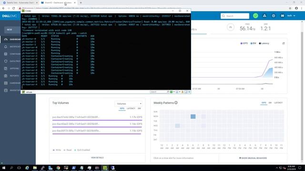Close the Kubernetes Dashboard browser tab
This screenshot has width=305, height=171.
(x=37, y=3)
